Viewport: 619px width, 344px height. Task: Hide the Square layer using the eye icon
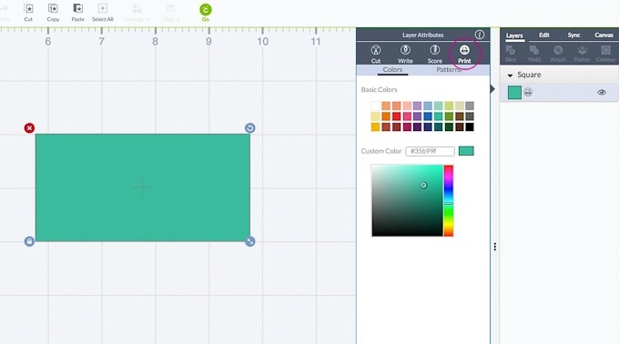pyautogui.click(x=602, y=92)
